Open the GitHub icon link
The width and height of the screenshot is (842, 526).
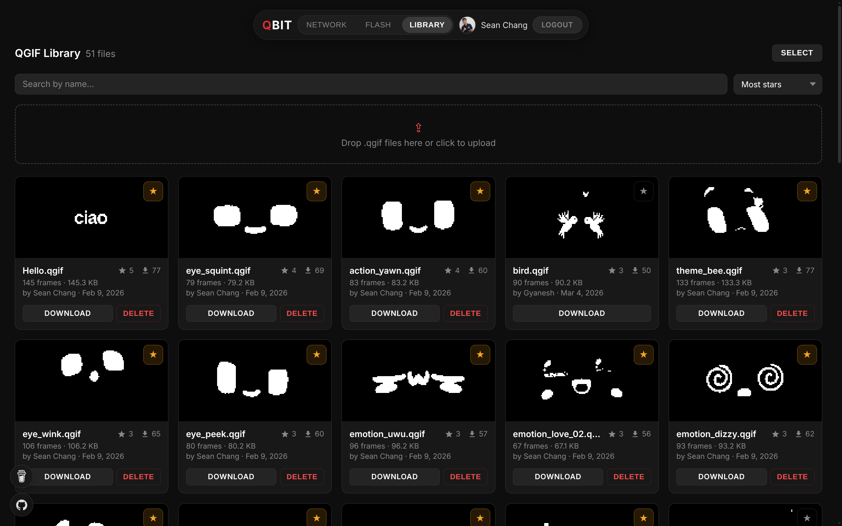21,505
